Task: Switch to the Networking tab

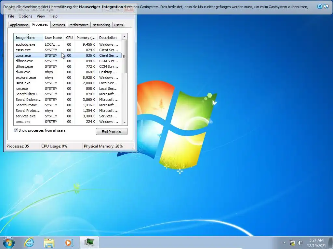Action: click(x=101, y=25)
